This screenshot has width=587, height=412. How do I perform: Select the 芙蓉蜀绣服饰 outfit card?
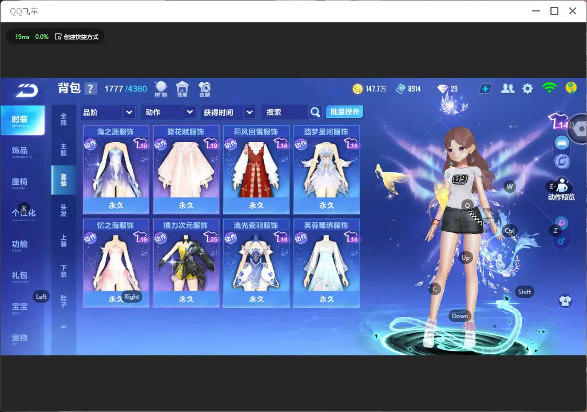click(327, 263)
